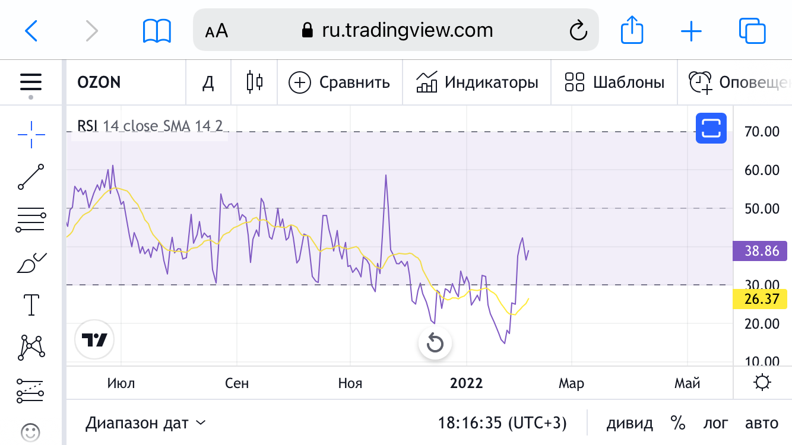
Task: Select the brush drawing tool
Action: pos(31,262)
